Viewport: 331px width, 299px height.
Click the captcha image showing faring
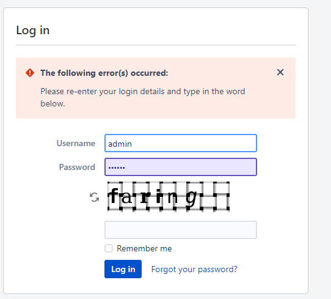[169, 196]
